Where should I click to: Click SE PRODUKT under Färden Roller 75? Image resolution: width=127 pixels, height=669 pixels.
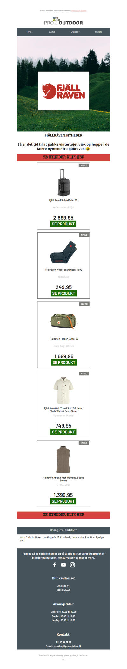(x=63, y=224)
